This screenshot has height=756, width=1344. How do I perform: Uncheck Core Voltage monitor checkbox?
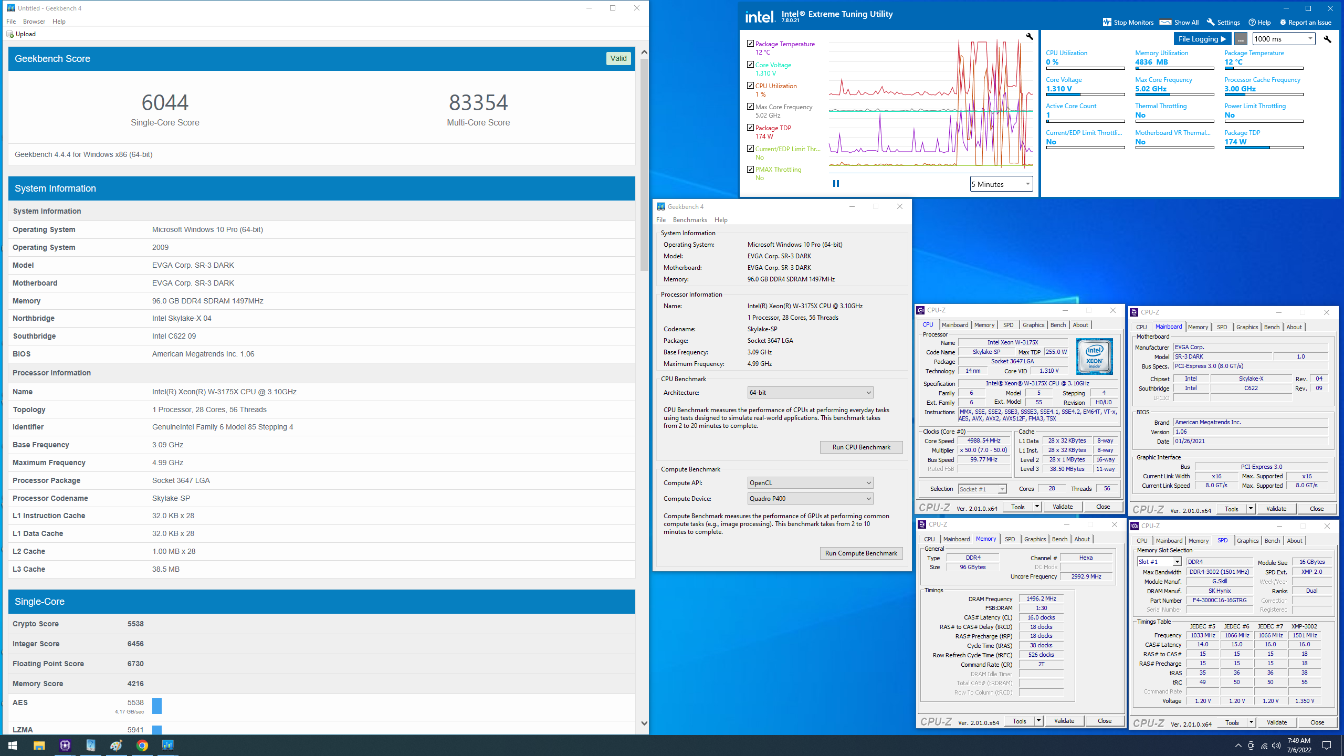[x=750, y=65]
